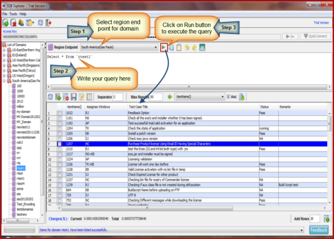
Task: Click the paste clipboard icon in the query toolbar
Action: (179, 48)
